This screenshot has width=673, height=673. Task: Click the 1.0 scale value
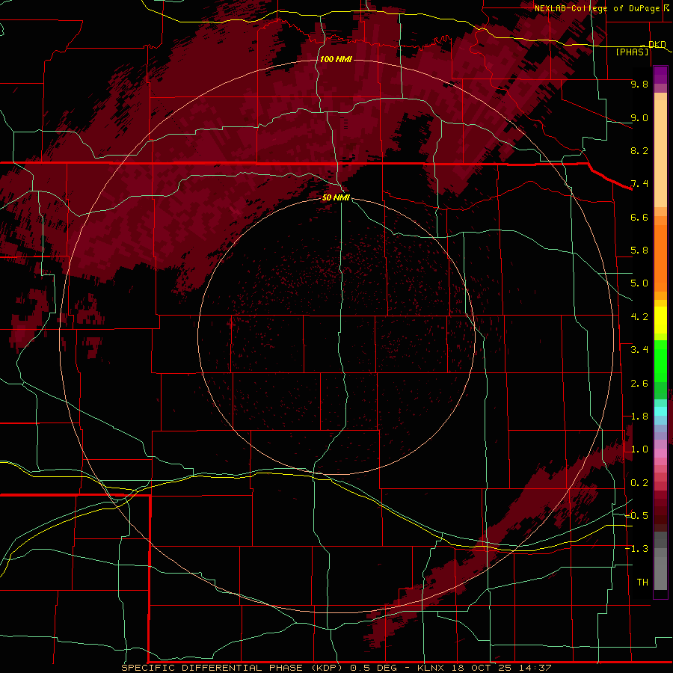click(x=639, y=449)
